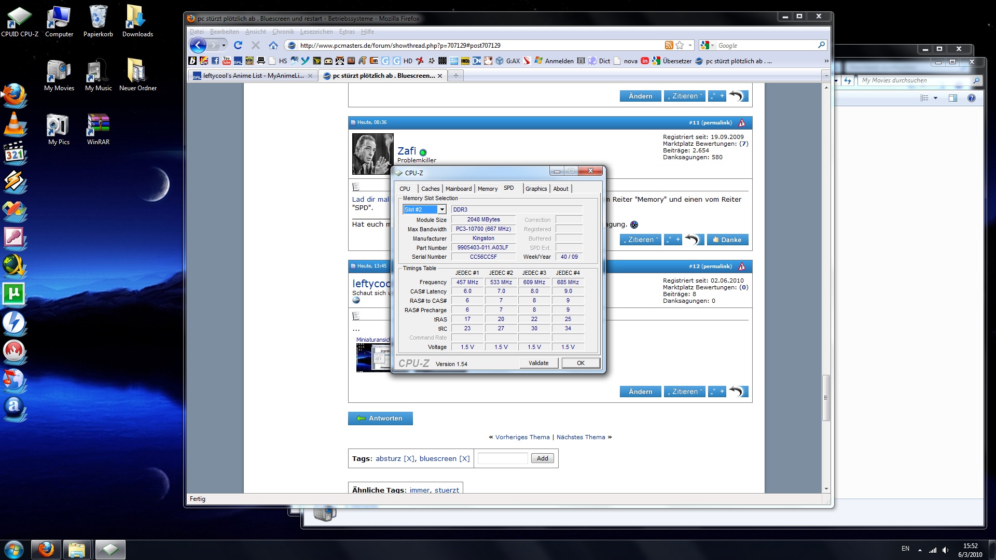Switch to CPU-Z on the taskbar
Screen dimensions: 996x560
110,550
